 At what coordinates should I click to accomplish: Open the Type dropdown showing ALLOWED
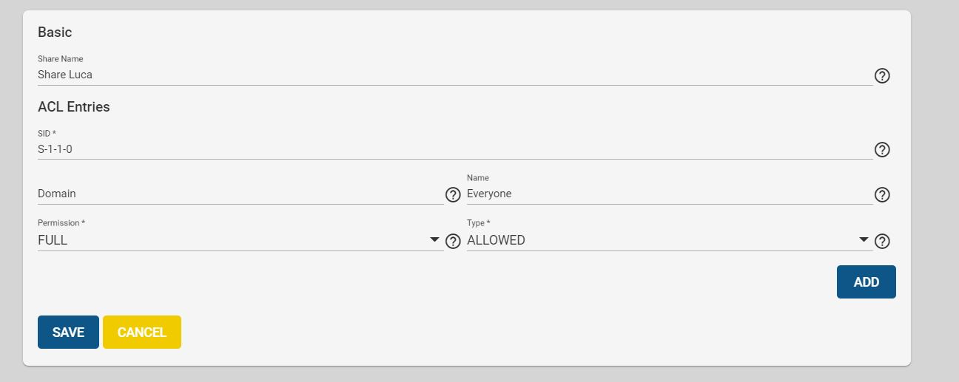click(670, 240)
